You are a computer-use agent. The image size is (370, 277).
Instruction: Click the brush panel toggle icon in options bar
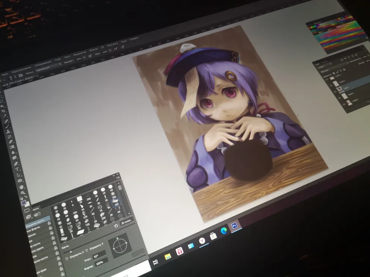point(21,76)
